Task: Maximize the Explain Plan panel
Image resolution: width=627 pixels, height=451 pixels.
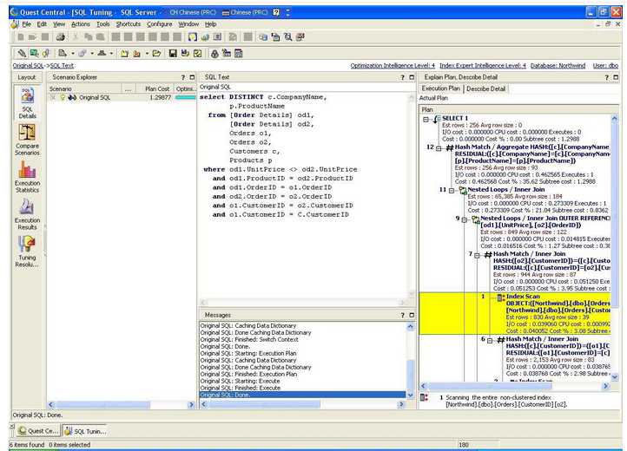Action: pos(616,77)
